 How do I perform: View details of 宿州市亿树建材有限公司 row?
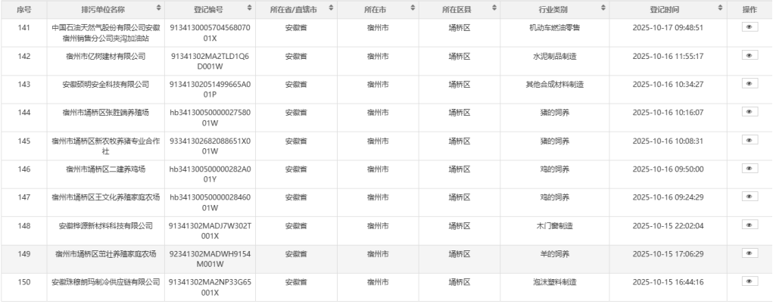click(x=750, y=55)
